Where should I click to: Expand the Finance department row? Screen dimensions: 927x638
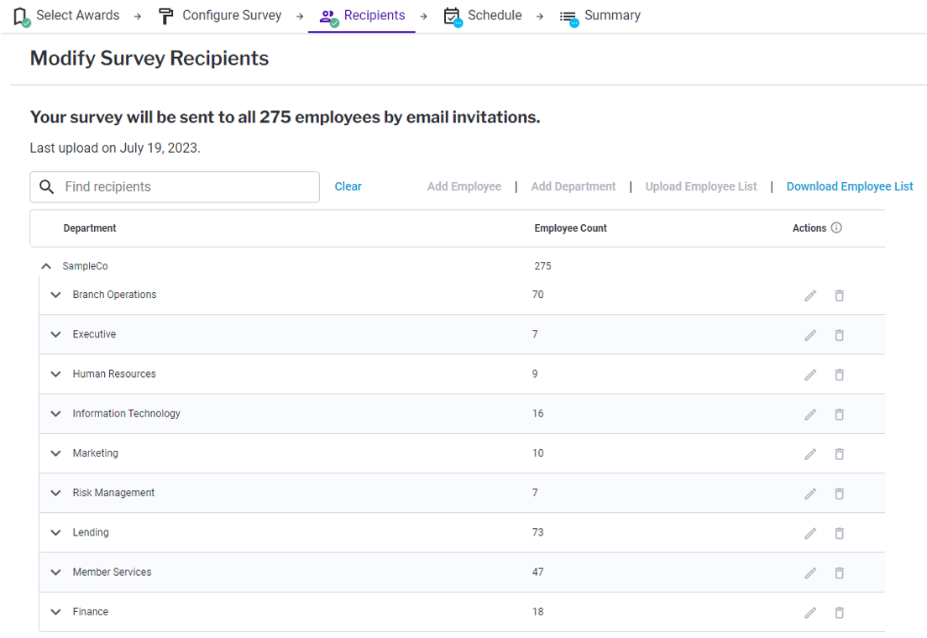(56, 612)
